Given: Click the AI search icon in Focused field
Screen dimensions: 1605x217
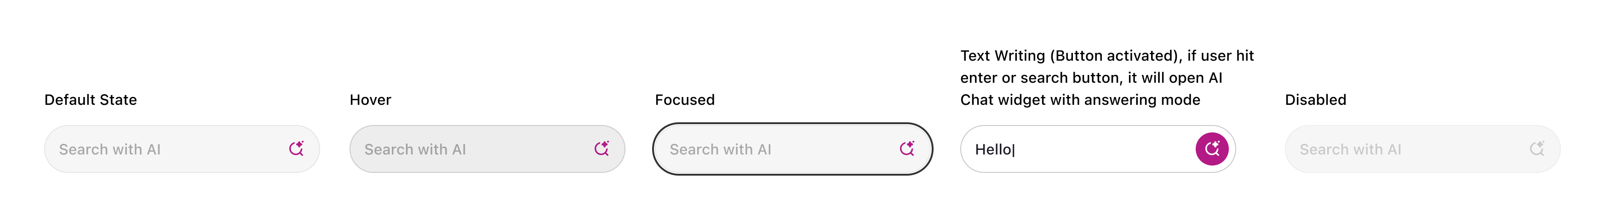Looking at the screenshot, I should pos(906,148).
